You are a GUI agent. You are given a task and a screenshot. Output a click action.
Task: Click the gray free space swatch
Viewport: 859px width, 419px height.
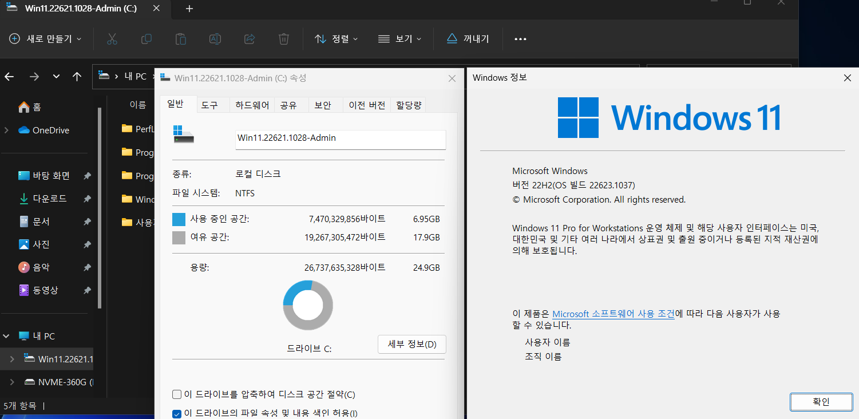179,238
